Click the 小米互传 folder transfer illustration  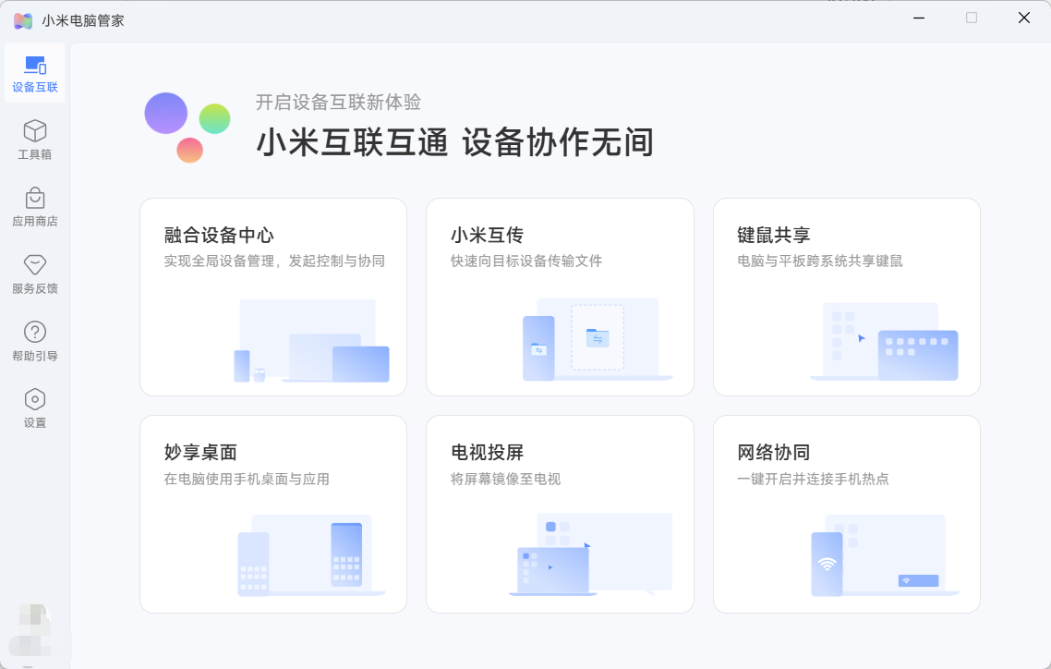click(597, 339)
